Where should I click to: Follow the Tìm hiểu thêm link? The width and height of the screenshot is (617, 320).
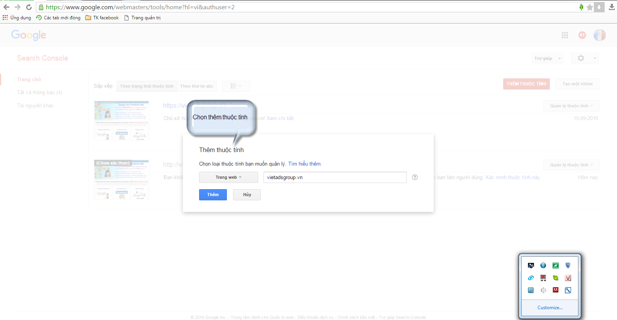pyautogui.click(x=305, y=164)
